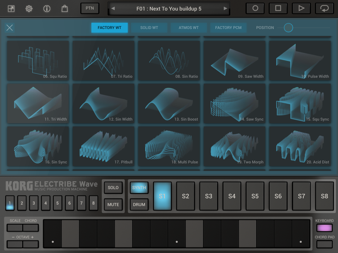Image resolution: width=338 pixels, height=253 pixels.
Task: Open the pattern grid icon top left
Action: 11,9
